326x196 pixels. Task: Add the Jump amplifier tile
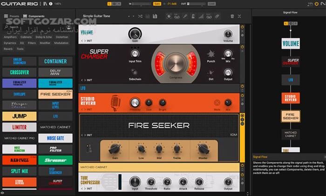tap(20, 116)
